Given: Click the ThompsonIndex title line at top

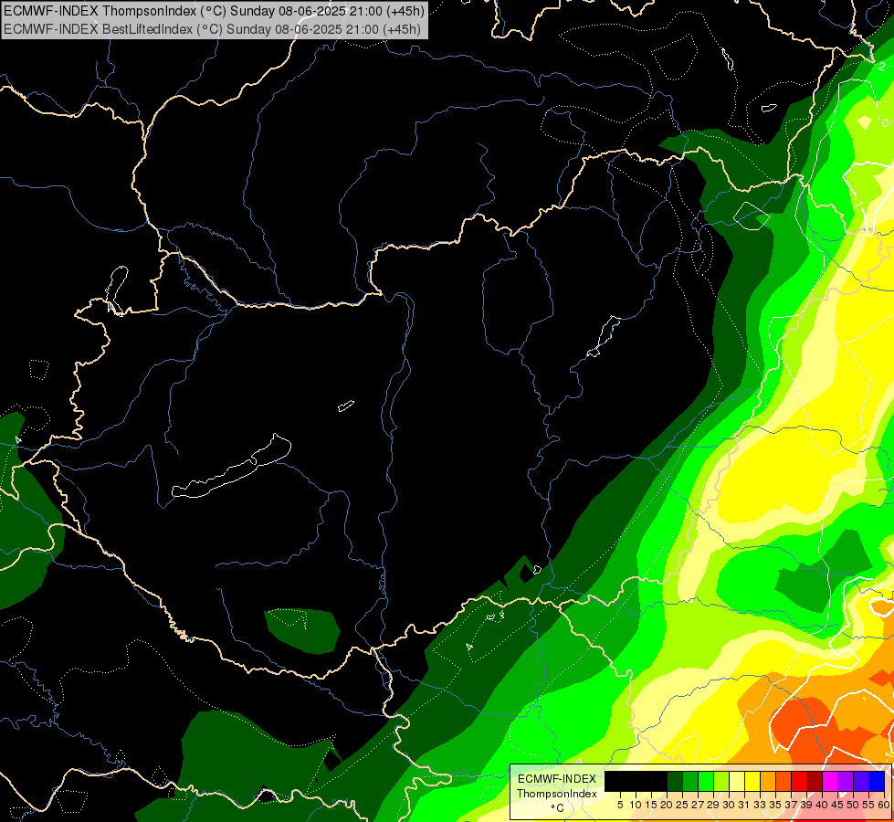Looking at the screenshot, I should 214,10.
